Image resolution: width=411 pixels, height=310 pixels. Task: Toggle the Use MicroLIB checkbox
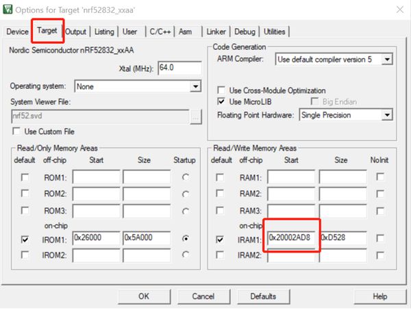point(221,101)
